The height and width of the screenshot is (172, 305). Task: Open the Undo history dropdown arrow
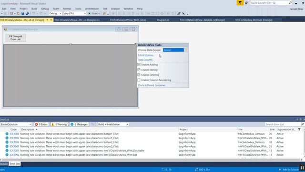[37, 13]
